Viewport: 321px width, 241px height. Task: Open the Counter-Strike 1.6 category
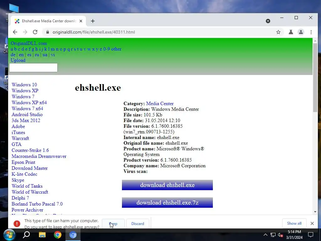[x=30, y=150]
